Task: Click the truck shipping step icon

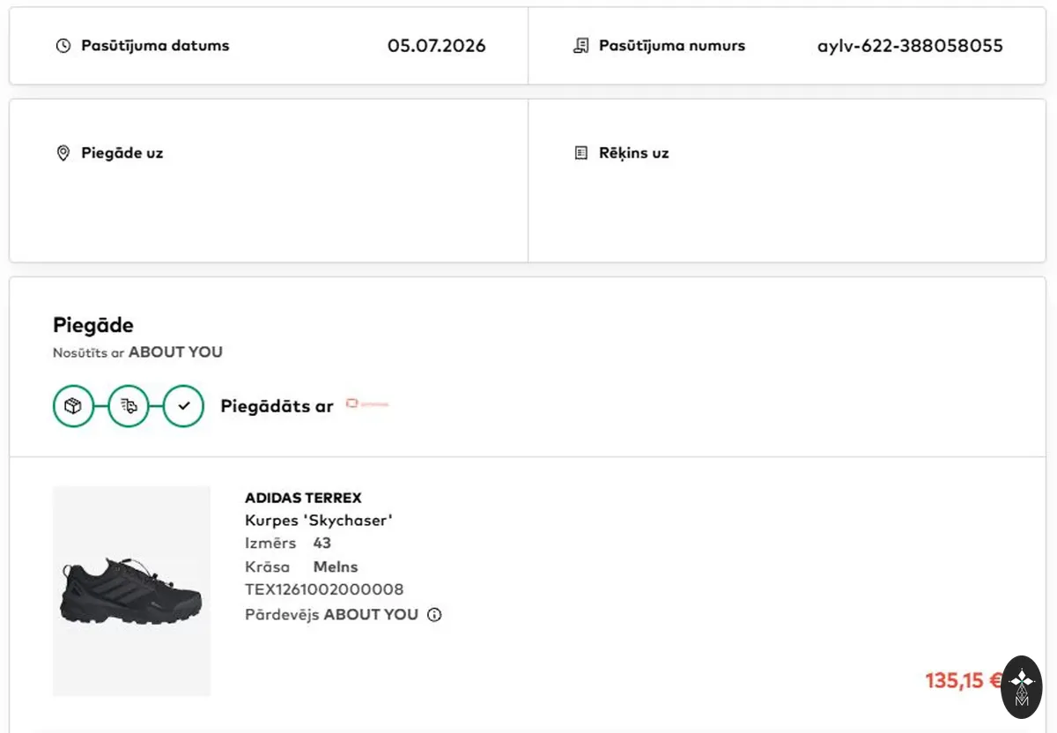Action: (129, 406)
